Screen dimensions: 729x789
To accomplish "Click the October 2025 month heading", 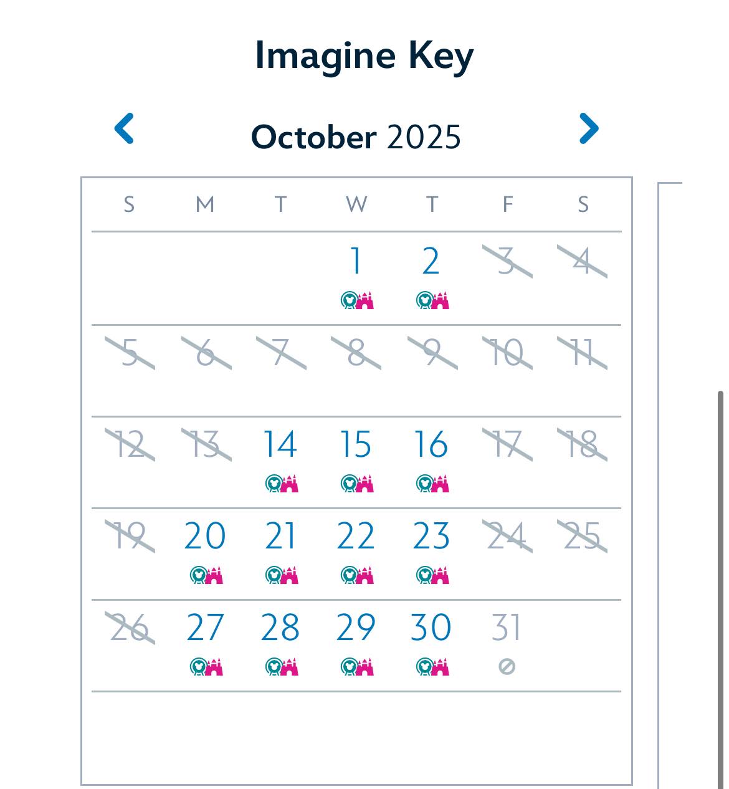I will (356, 136).
